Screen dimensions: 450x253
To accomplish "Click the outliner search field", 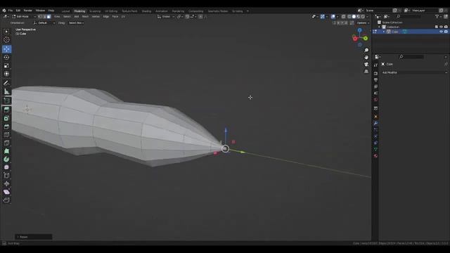I will coord(409,17).
